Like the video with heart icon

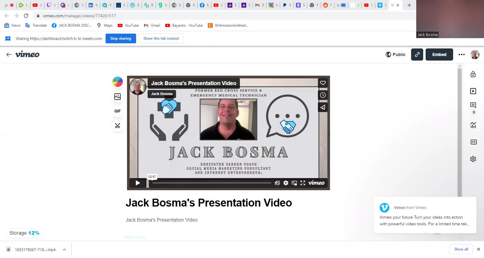tap(323, 83)
